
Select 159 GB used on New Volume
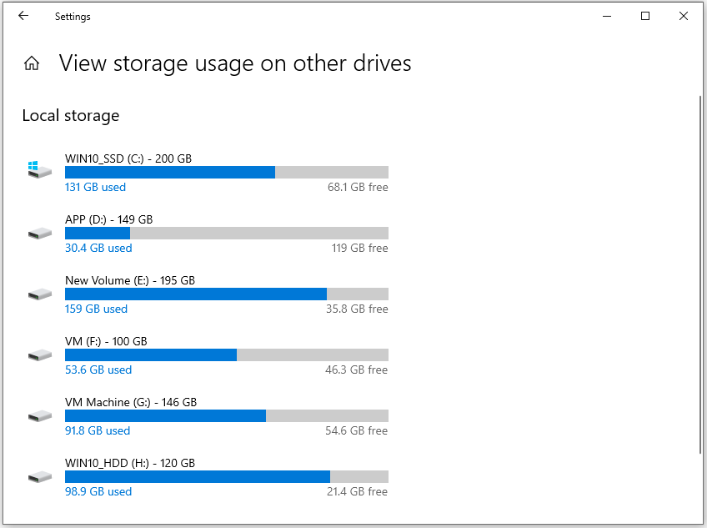96,309
